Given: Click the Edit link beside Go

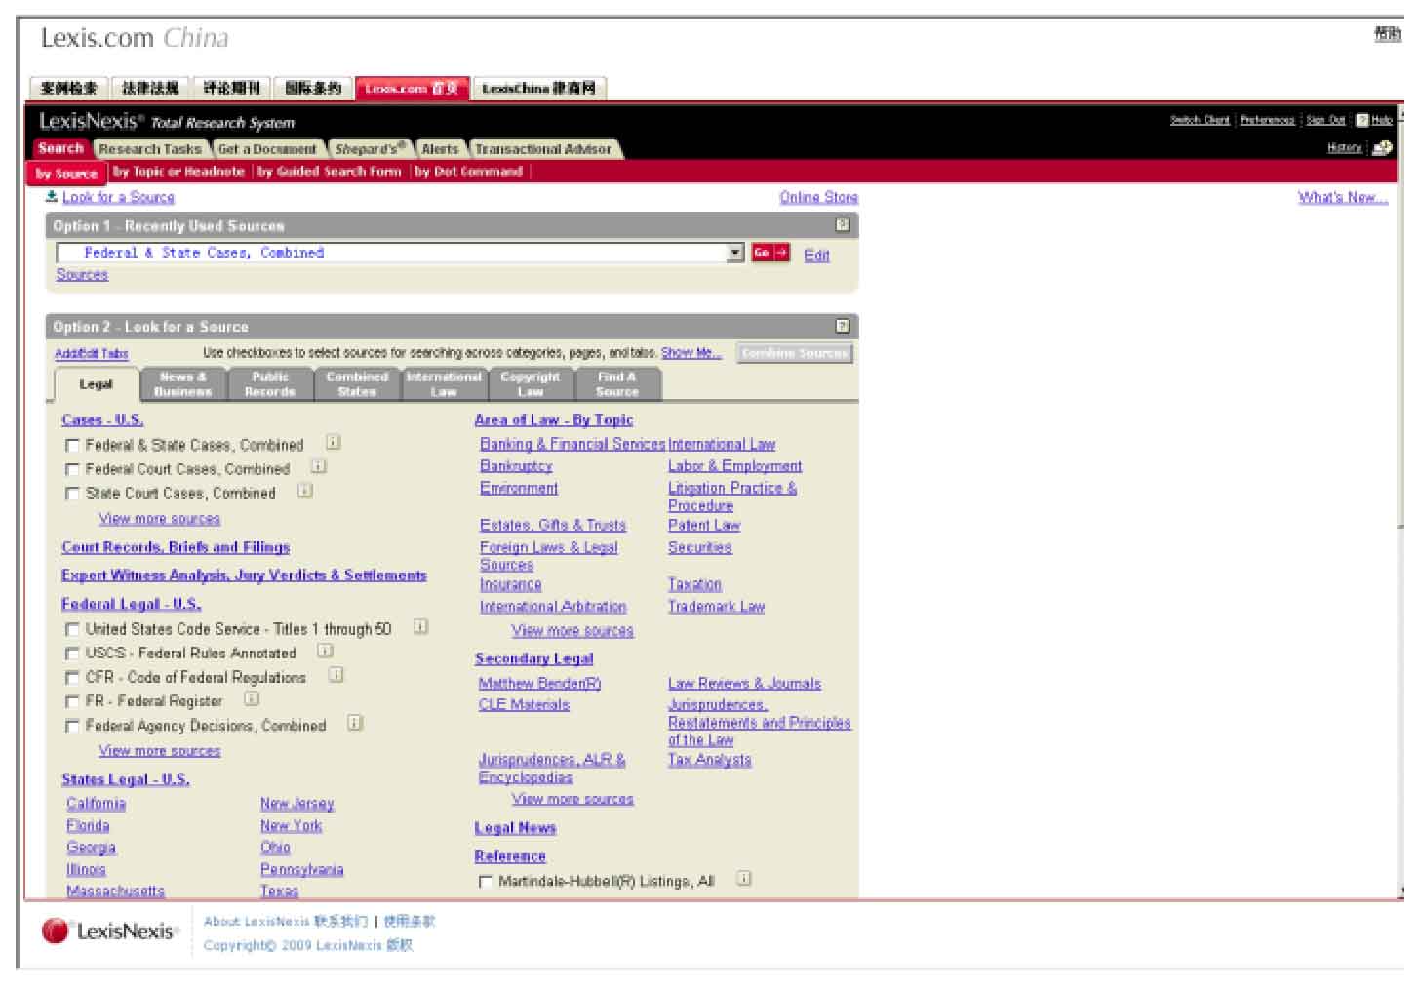Looking at the screenshot, I should pyautogui.click(x=816, y=256).
